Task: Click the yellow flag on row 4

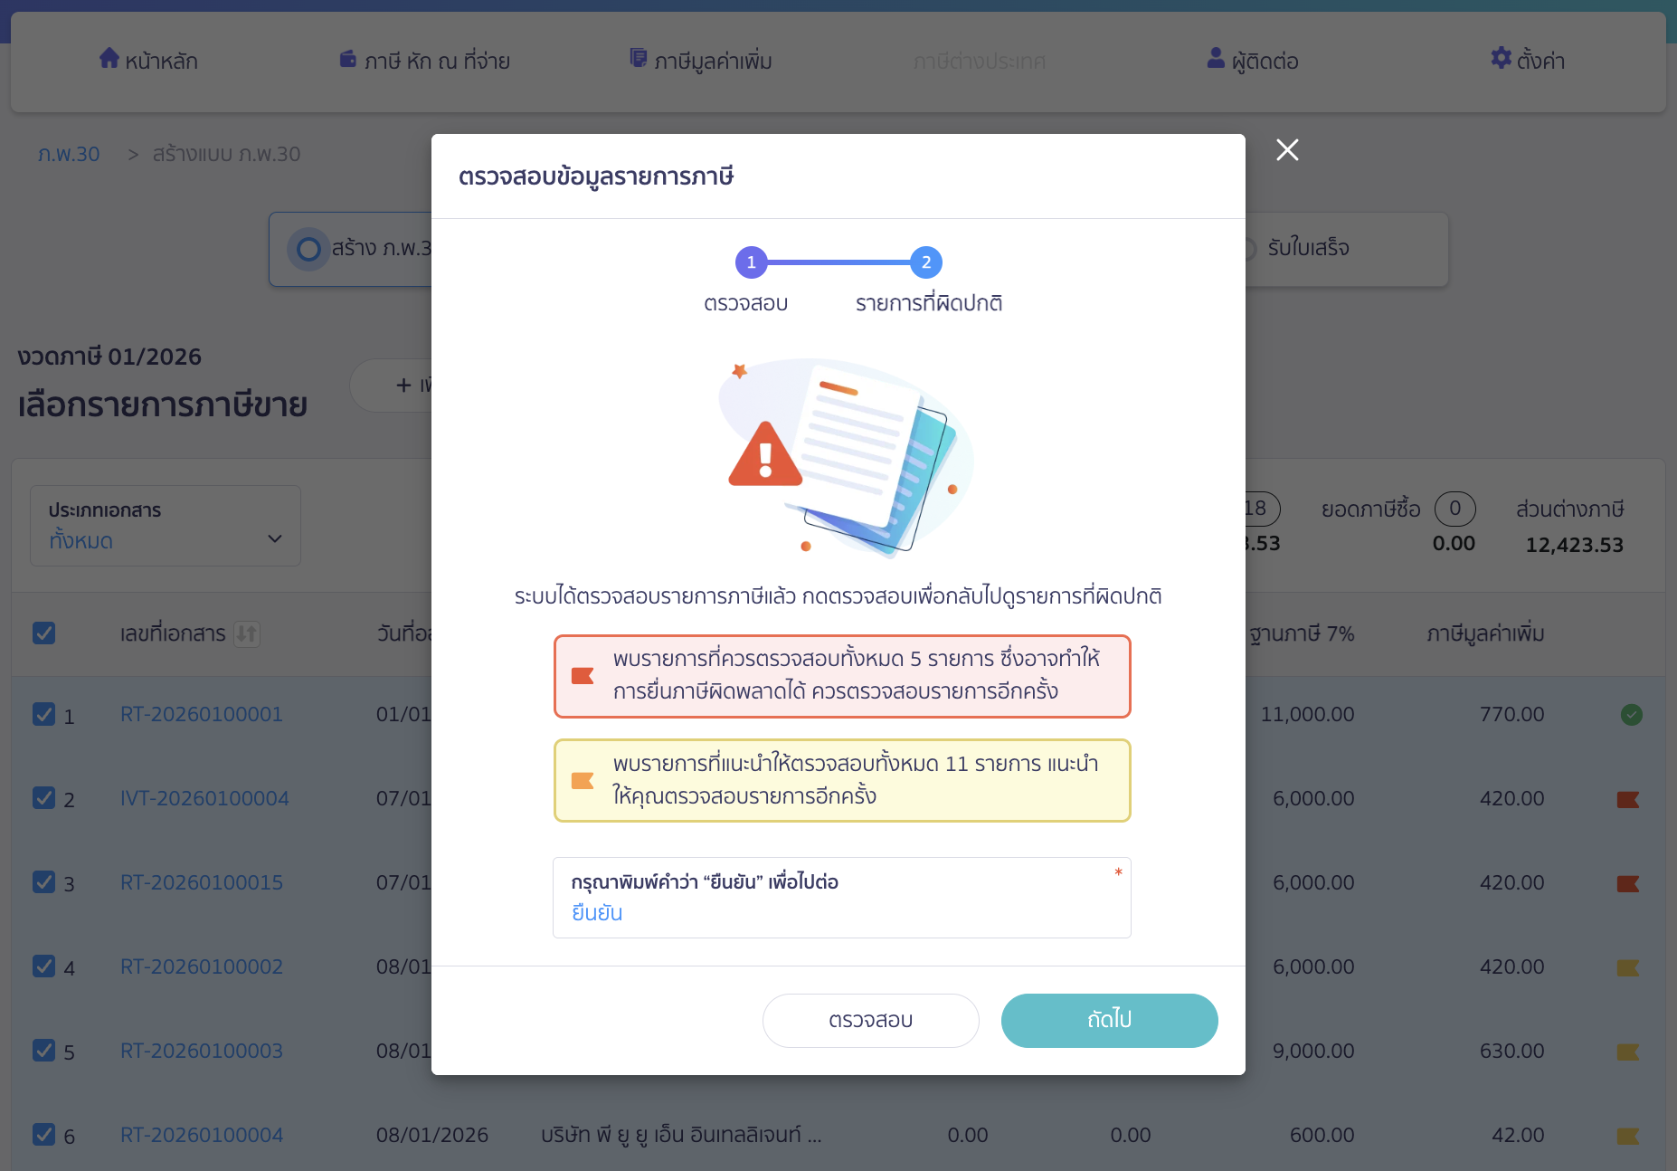Action: tap(1628, 967)
